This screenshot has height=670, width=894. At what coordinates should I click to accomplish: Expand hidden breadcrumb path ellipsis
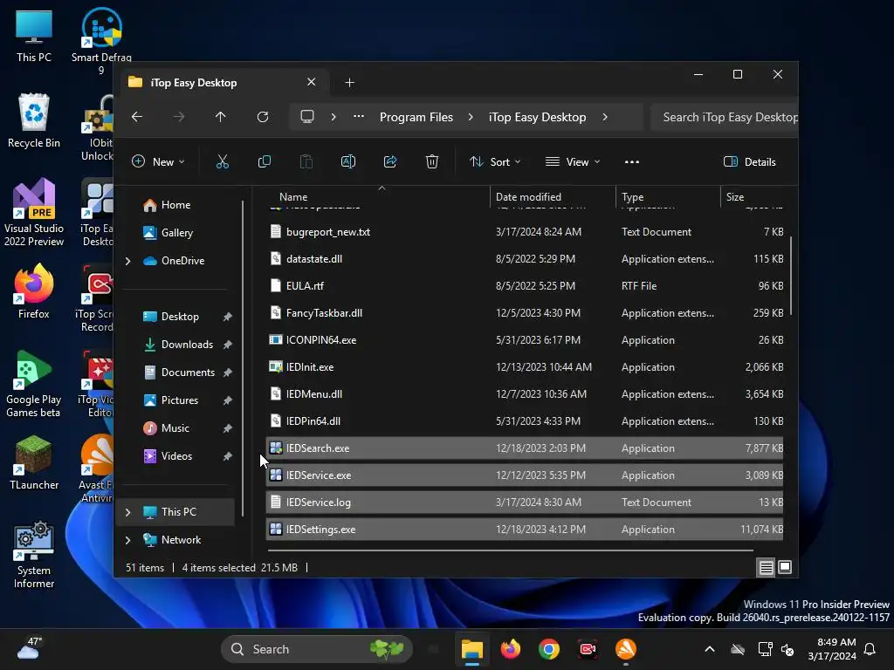pyautogui.click(x=359, y=117)
